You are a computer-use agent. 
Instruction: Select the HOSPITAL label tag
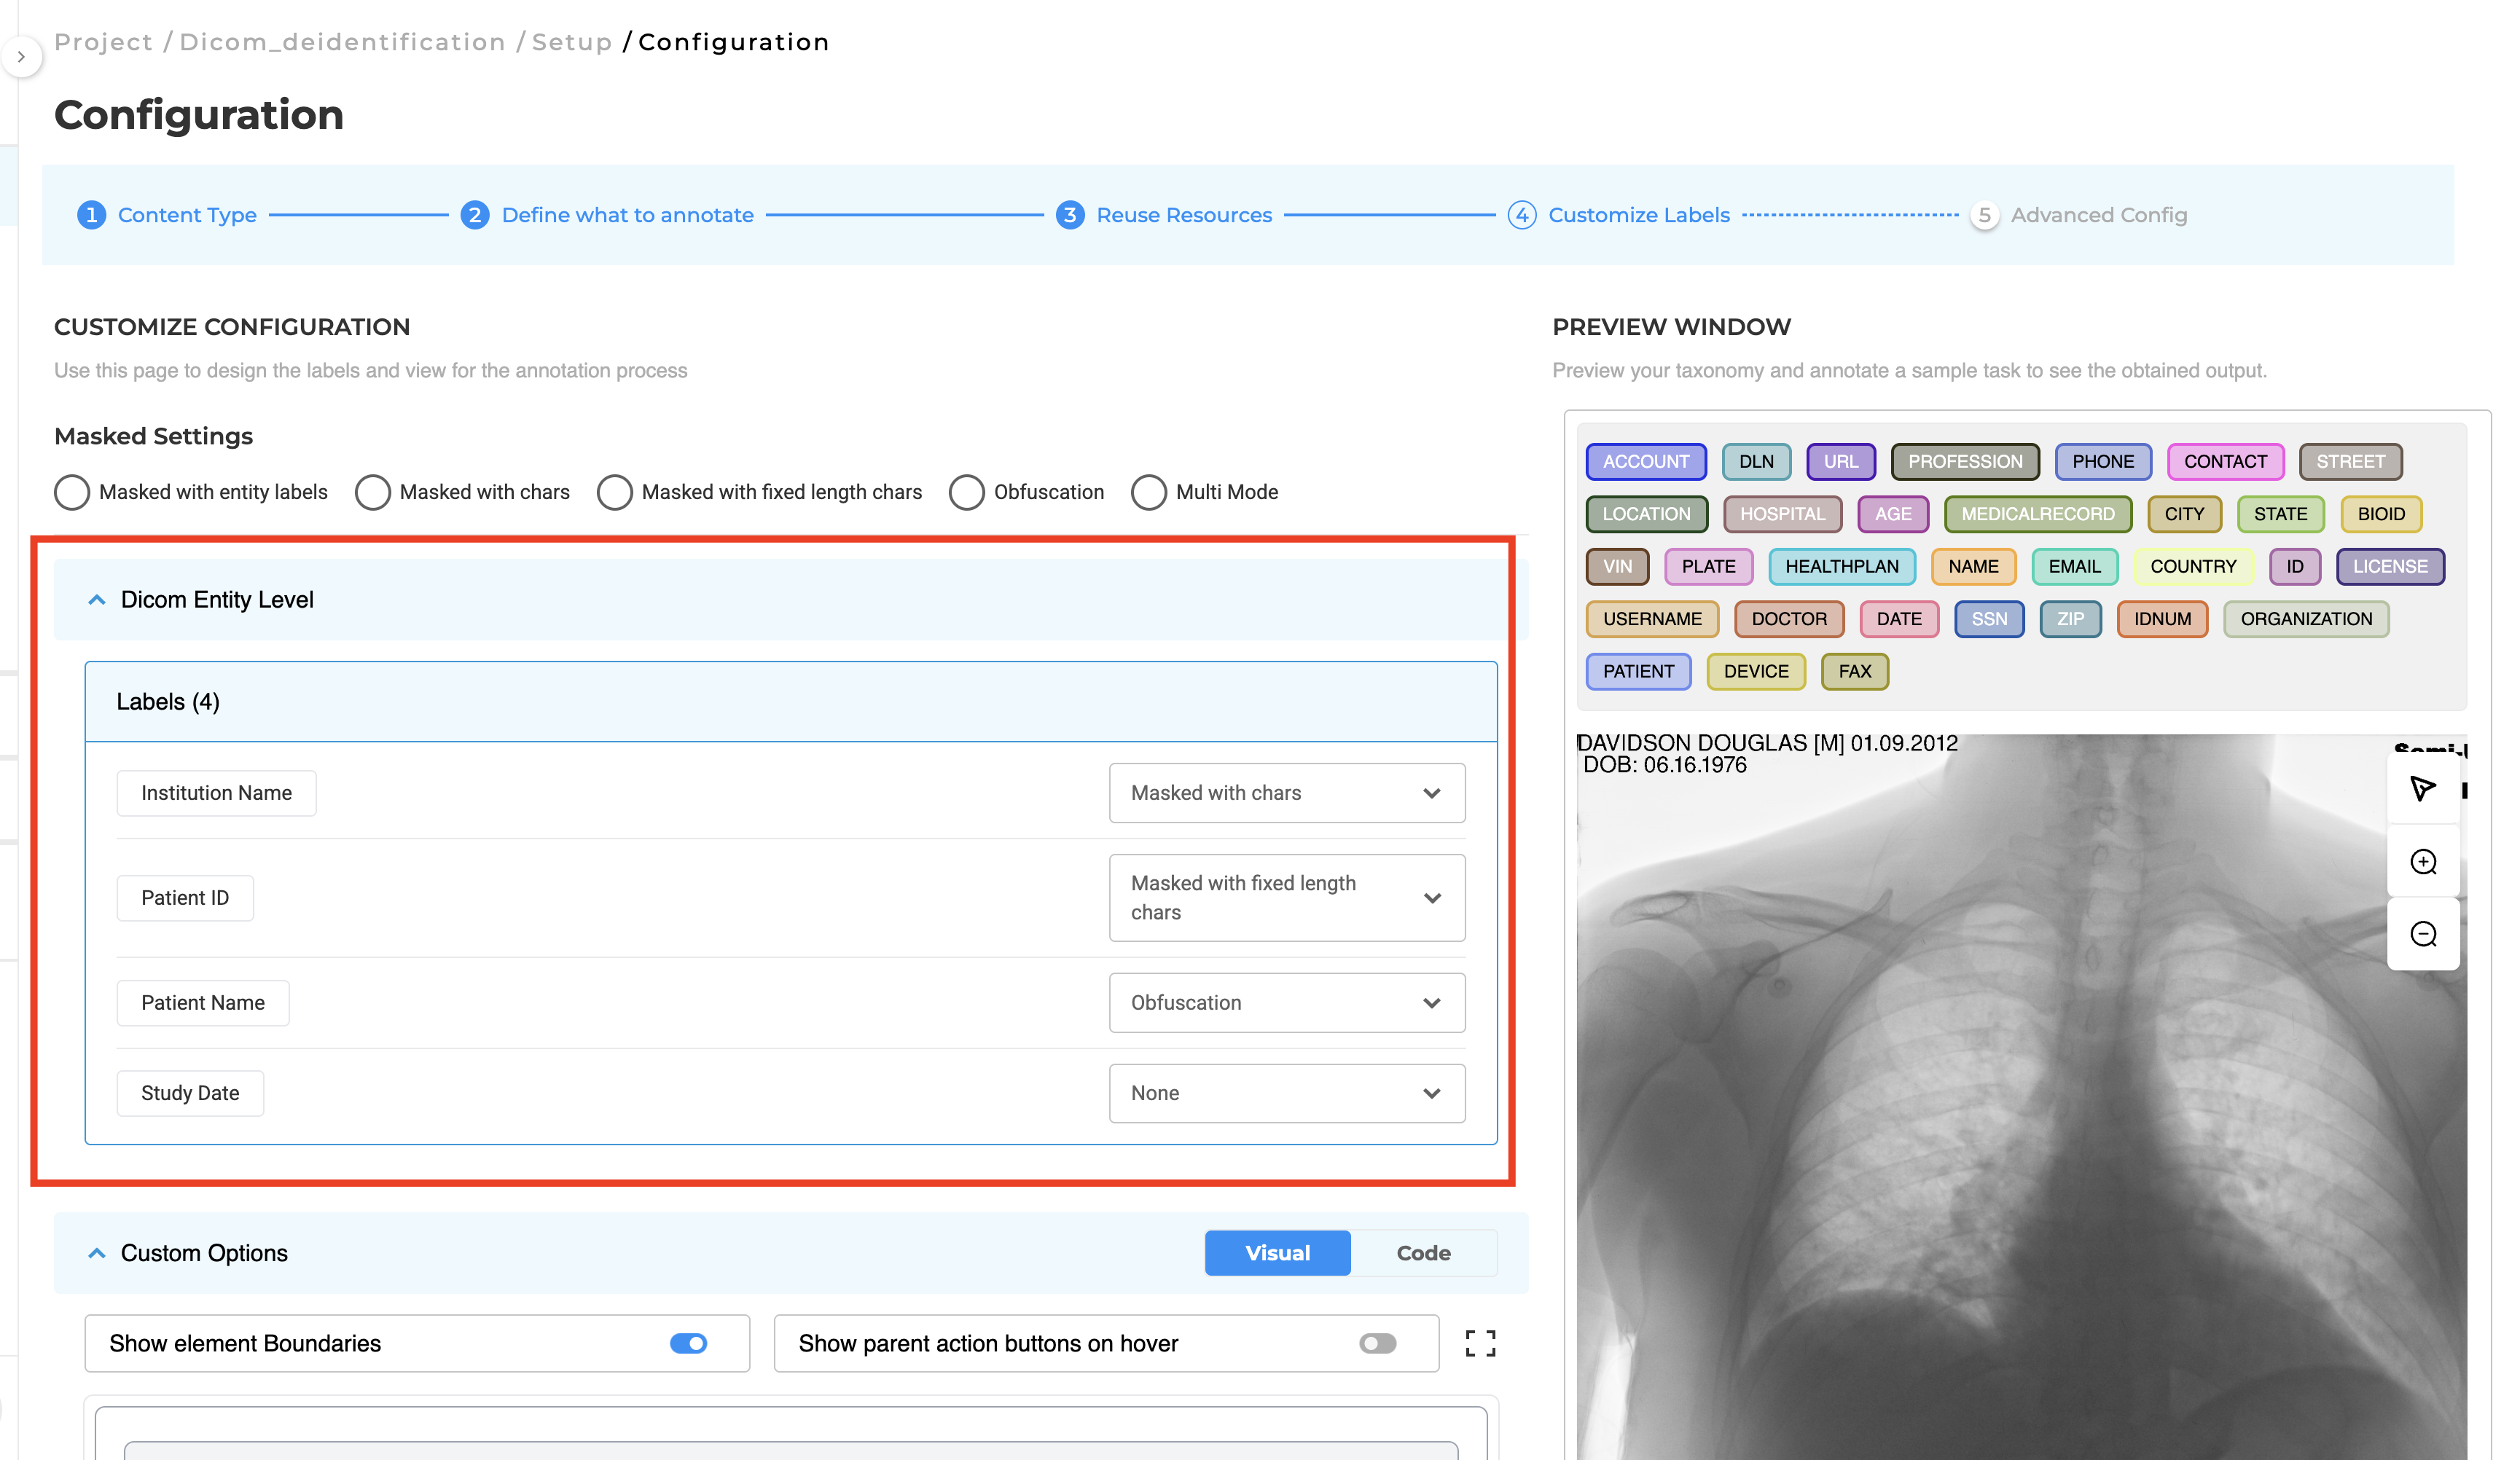[x=1782, y=514]
